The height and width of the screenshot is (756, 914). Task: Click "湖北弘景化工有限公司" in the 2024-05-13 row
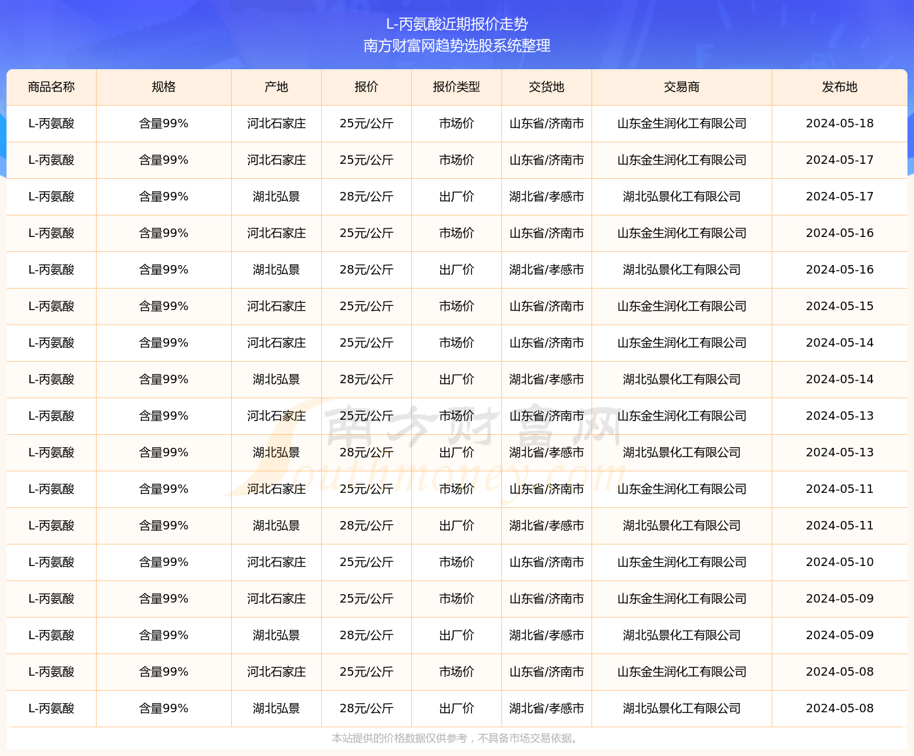tap(682, 452)
